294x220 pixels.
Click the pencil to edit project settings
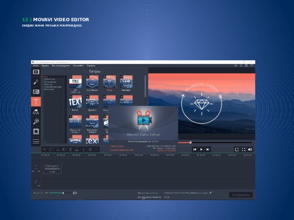pos(210,192)
